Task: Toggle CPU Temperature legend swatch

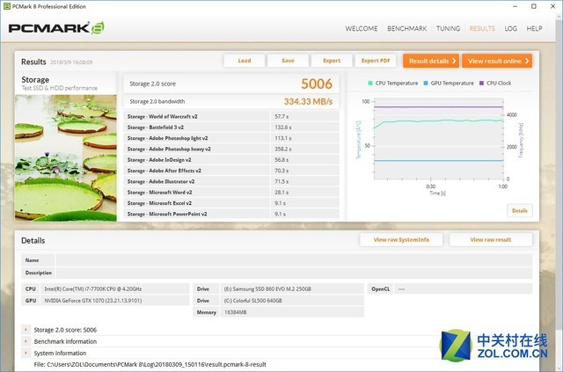Action: pos(370,83)
